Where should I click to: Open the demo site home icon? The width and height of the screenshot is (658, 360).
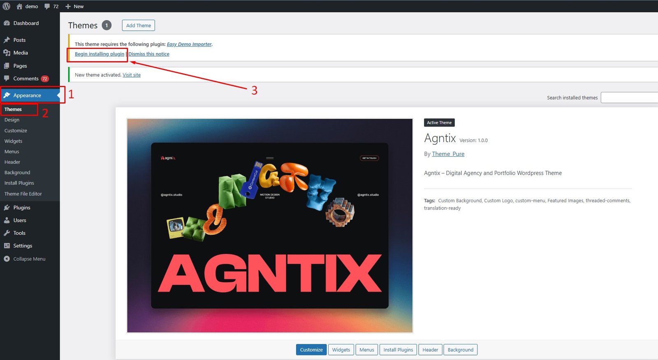click(x=19, y=6)
